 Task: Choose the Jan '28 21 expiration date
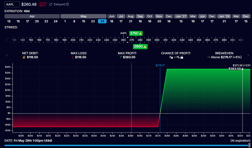pos(224,21)
